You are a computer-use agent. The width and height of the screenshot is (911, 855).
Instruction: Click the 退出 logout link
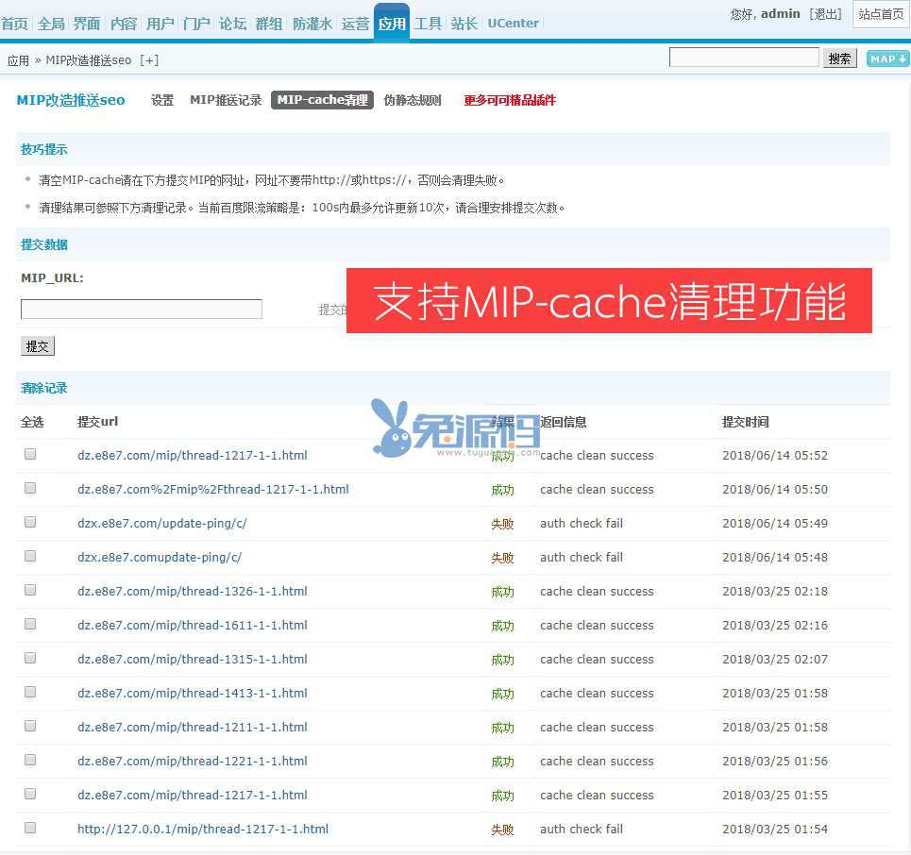point(826,14)
